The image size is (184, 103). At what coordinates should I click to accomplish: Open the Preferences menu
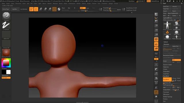tap(72, 3)
